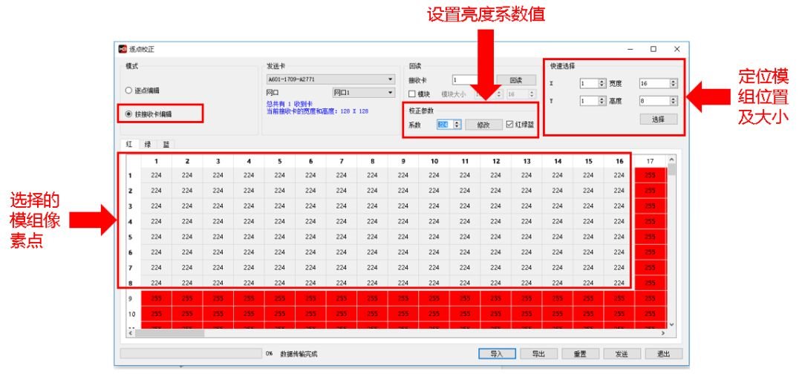The image size is (802, 377).
Task: Switch to the 蓝 tab
Action: point(166,145)
